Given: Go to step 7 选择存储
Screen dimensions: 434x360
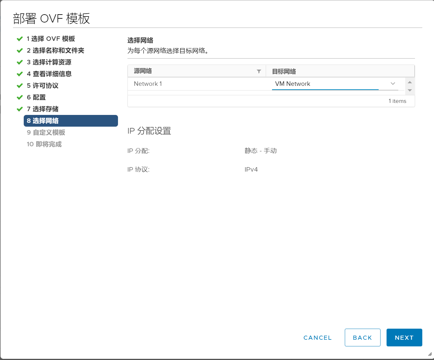Looking at the screenshot, I should point(42,109).
